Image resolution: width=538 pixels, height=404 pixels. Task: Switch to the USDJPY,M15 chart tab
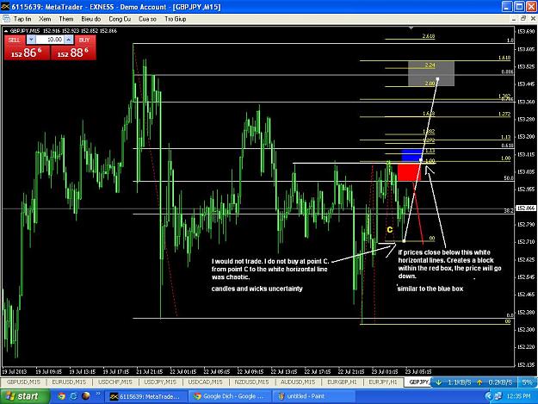click(160, 382)
